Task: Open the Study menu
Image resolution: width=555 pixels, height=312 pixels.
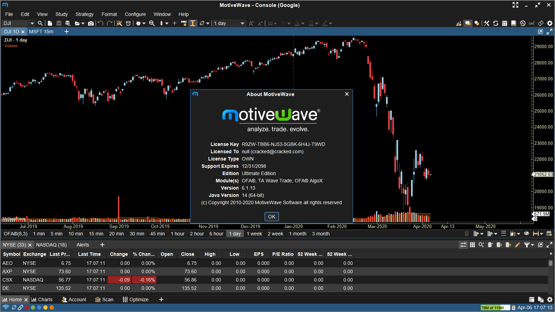Action: 61,14
